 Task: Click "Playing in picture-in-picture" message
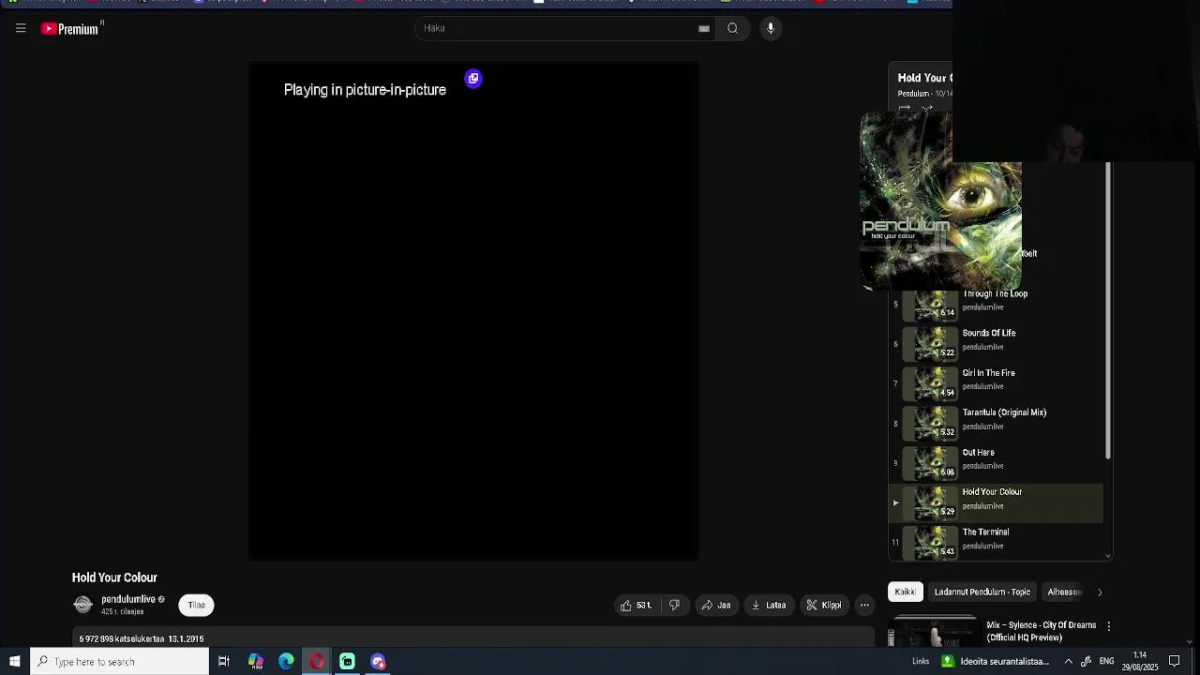point(365,90)
